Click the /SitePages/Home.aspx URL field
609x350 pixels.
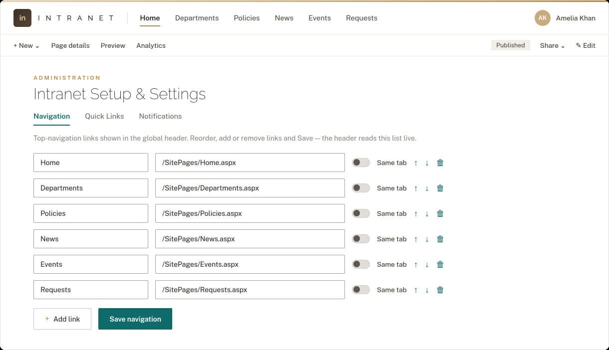click(x=250, y=163)
